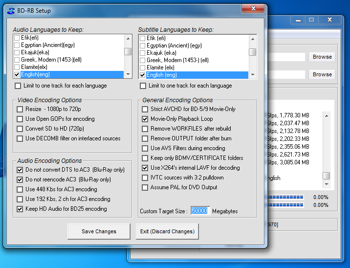Click the background log list up arrow
Image resolution: width=350 pixels, height=268 pixels.
[327, 116]
